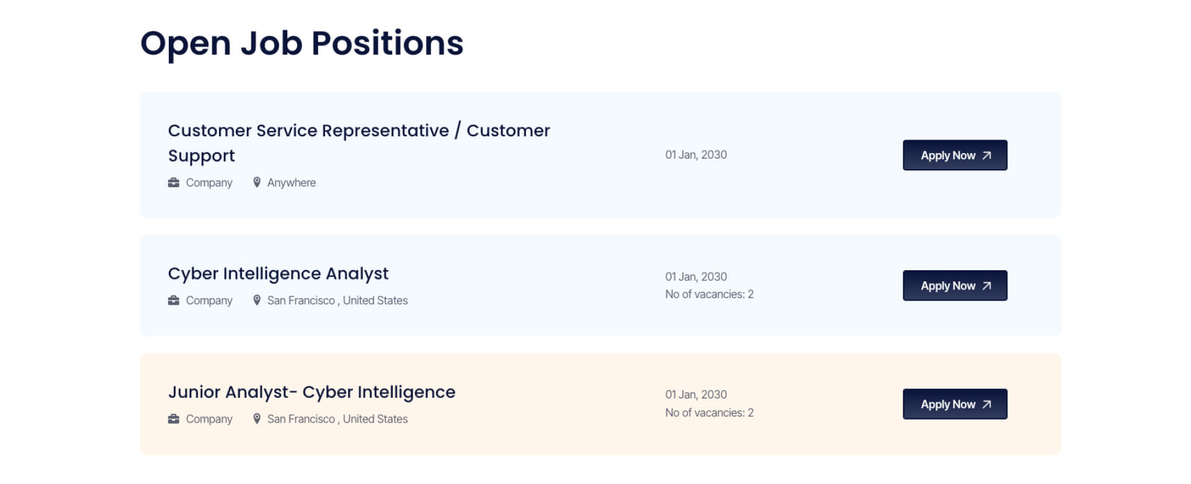Click the Anywhere location label
The image size is (1191, 484).
[x=292, y=183]
